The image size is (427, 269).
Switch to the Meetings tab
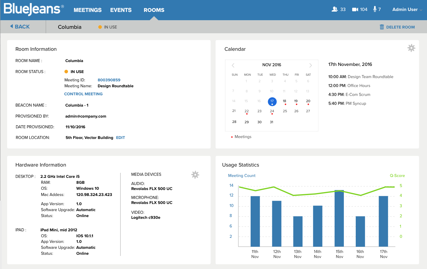(88, 10)
